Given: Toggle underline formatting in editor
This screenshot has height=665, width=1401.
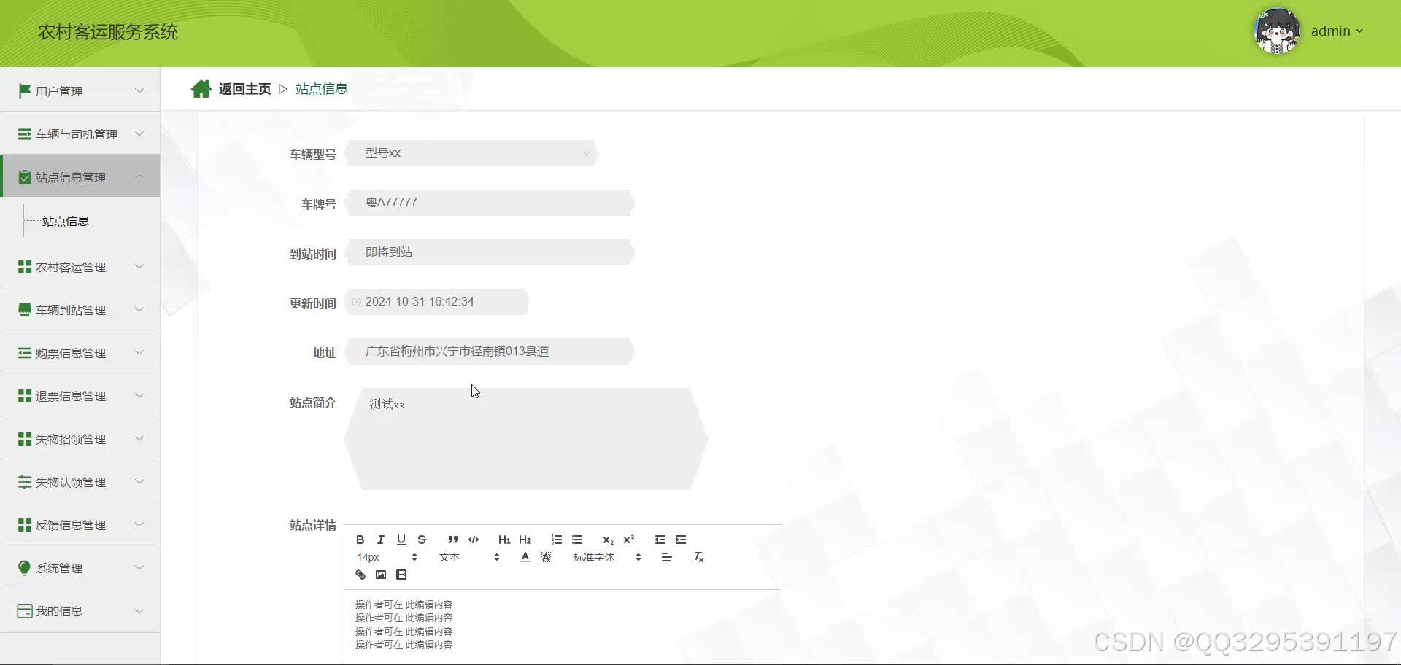Looking at the screenshot, I should [x=401, y=540].
